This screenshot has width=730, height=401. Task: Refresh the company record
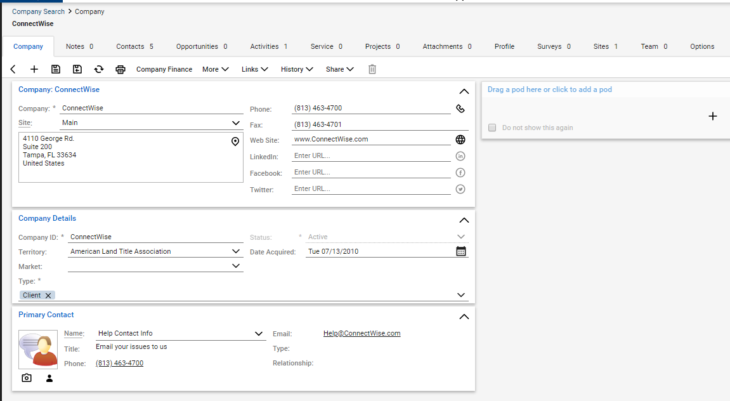(99, 69)
